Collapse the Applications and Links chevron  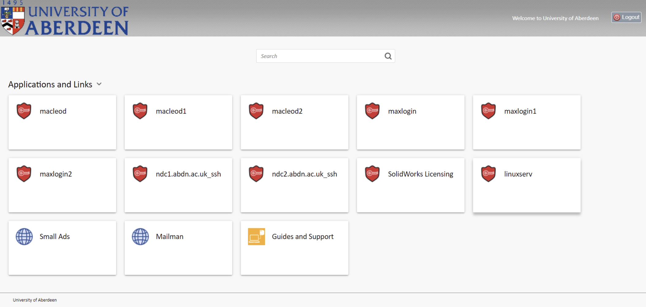[99, 84]
